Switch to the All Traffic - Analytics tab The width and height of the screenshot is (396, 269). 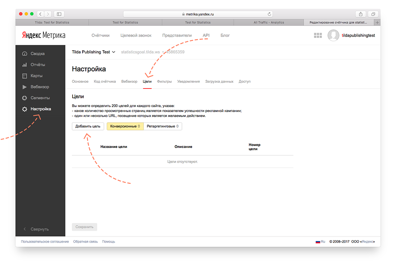click(x=269, y=22)
